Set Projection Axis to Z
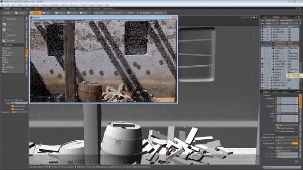Screen dimensions: 303x170 pyautogui.click(x=294, y=144)
